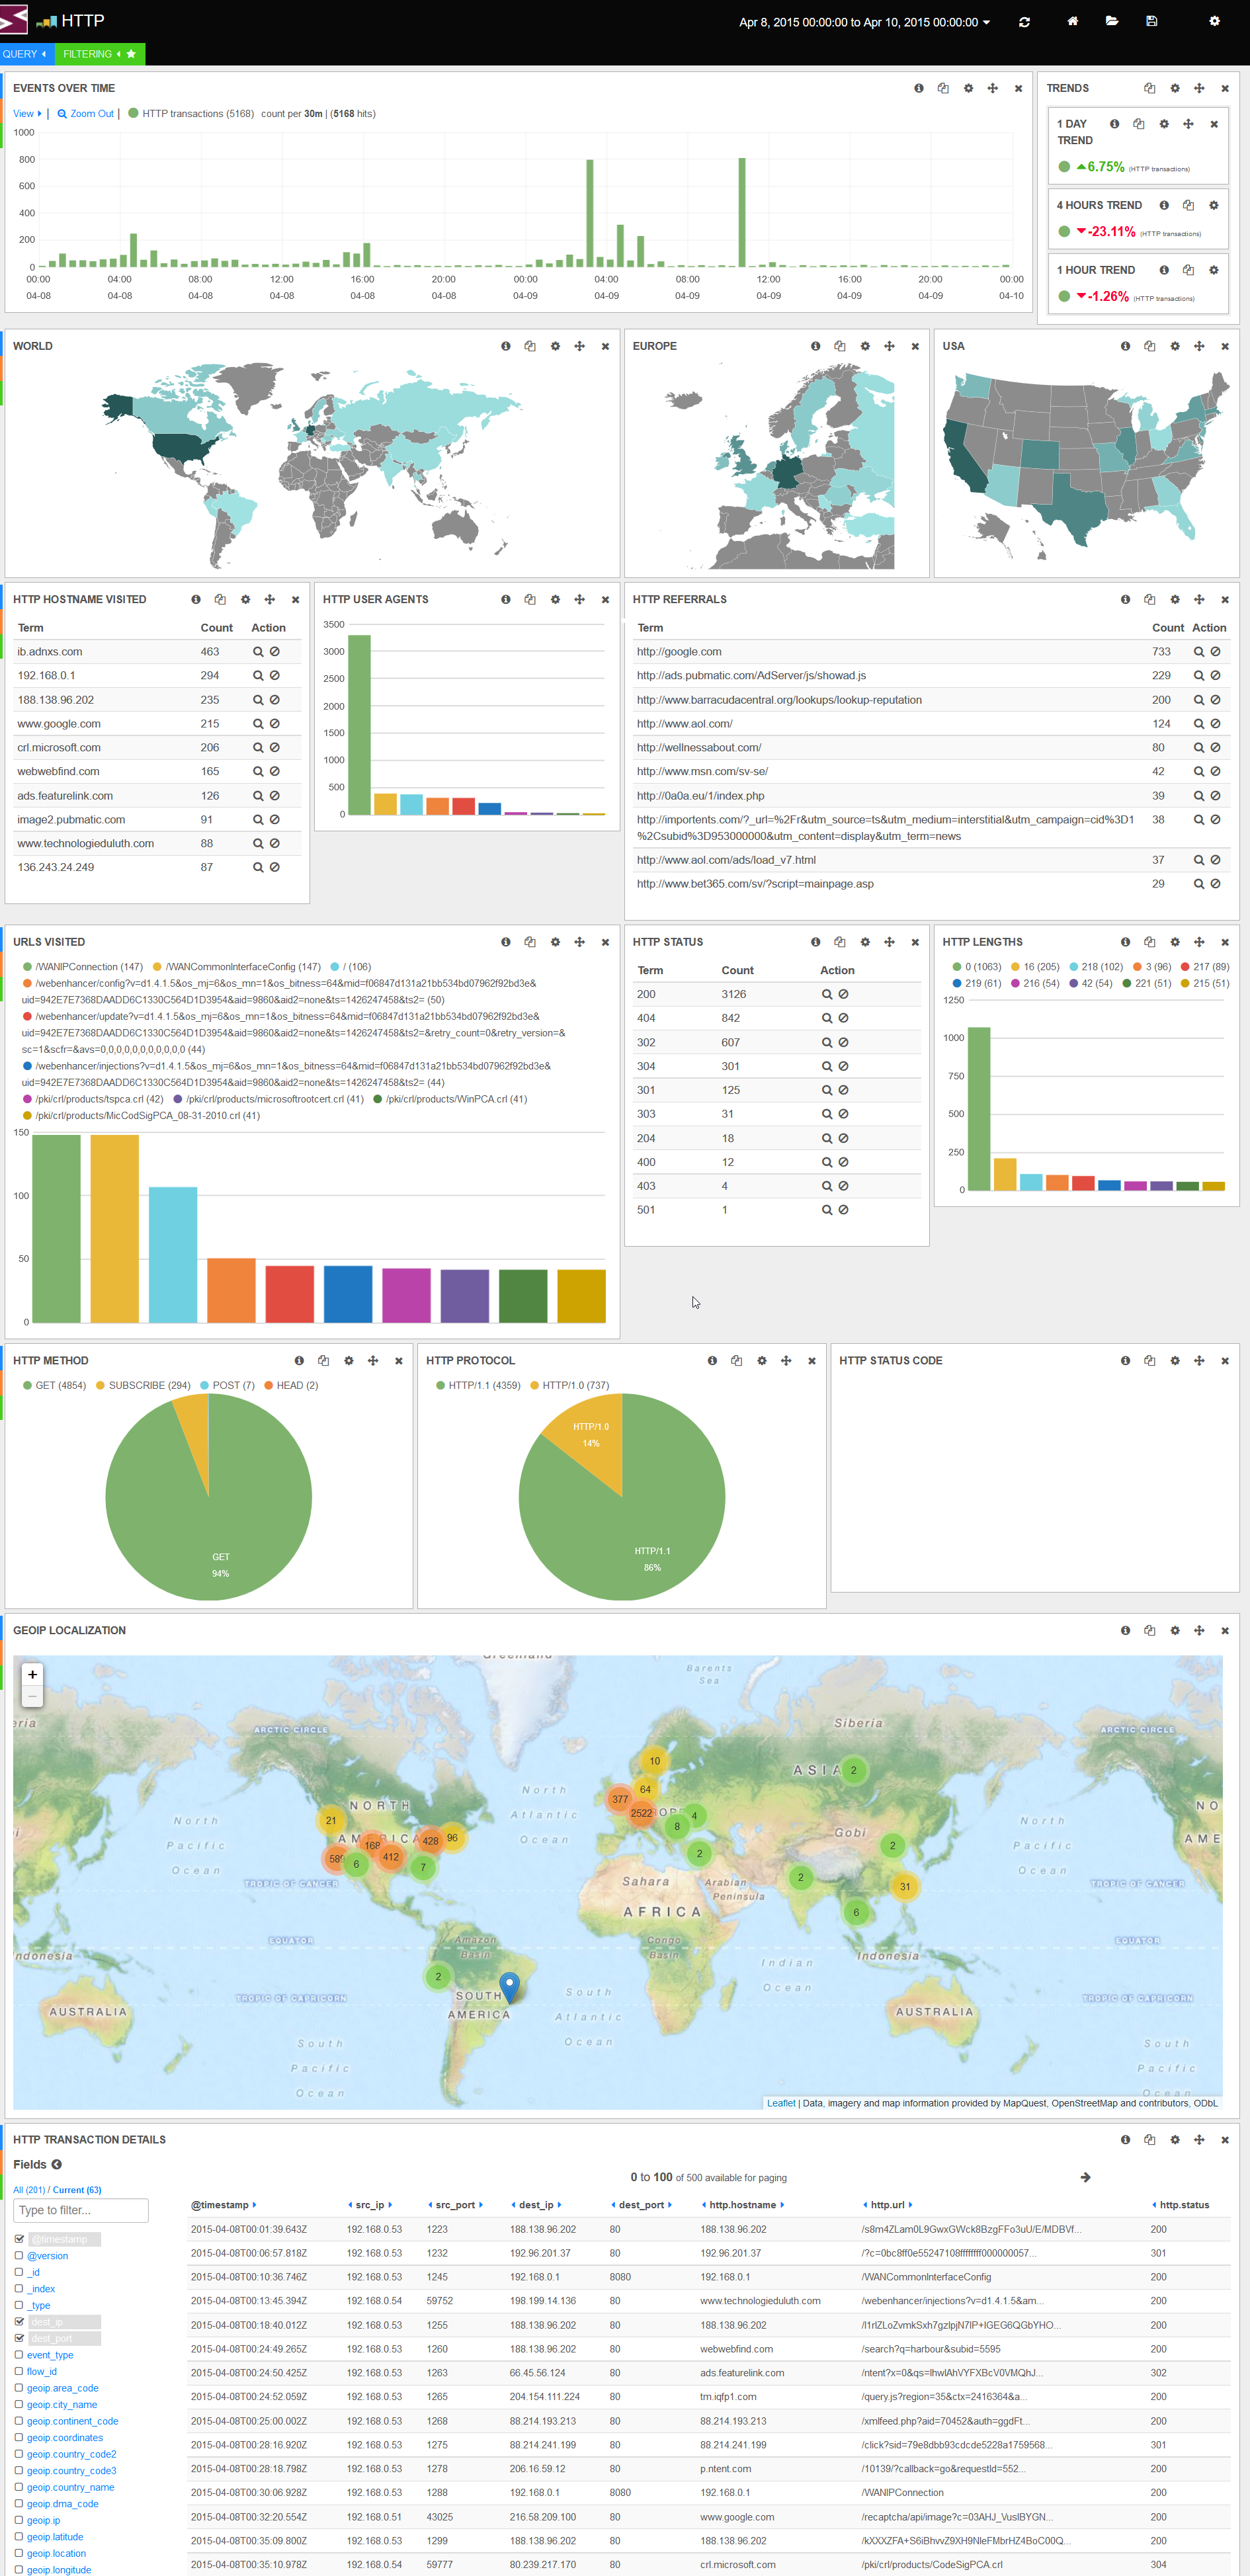Configure the EUROPE map panel gear icon
This screenshot has width=1250, height=2576.
tap(864, 346)
